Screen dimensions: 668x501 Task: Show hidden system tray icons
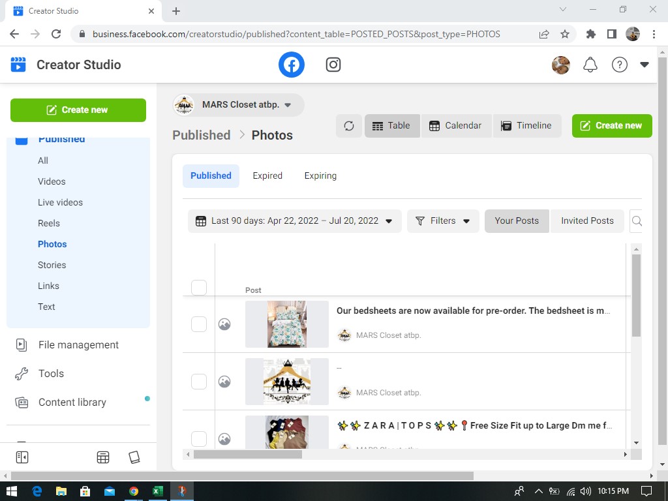538,491
